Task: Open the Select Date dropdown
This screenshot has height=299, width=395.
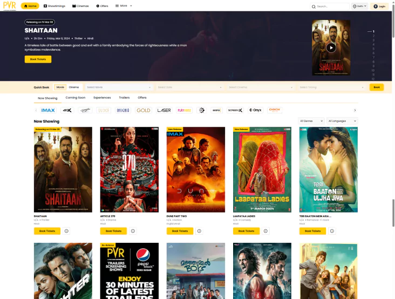Action: pyautogui.click(x=190, y=87)
